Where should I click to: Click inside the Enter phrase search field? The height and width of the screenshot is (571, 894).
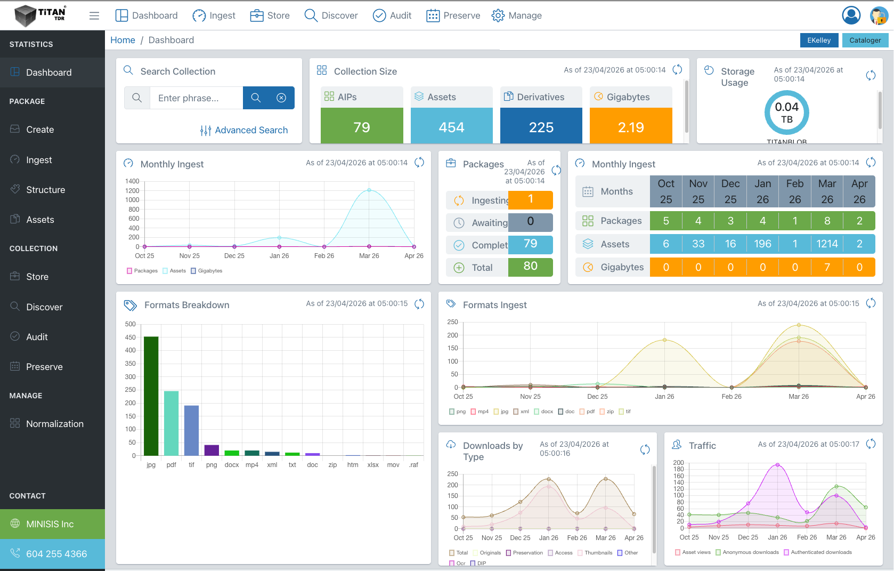coord(196,98)
